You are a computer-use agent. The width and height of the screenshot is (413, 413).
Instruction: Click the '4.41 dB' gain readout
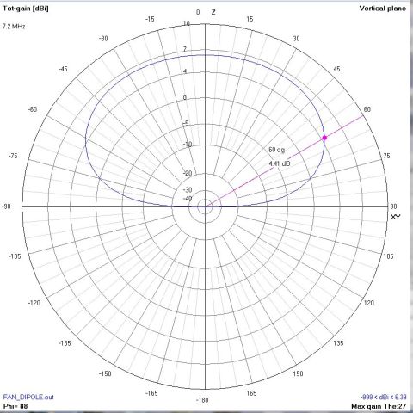point(280,163)
